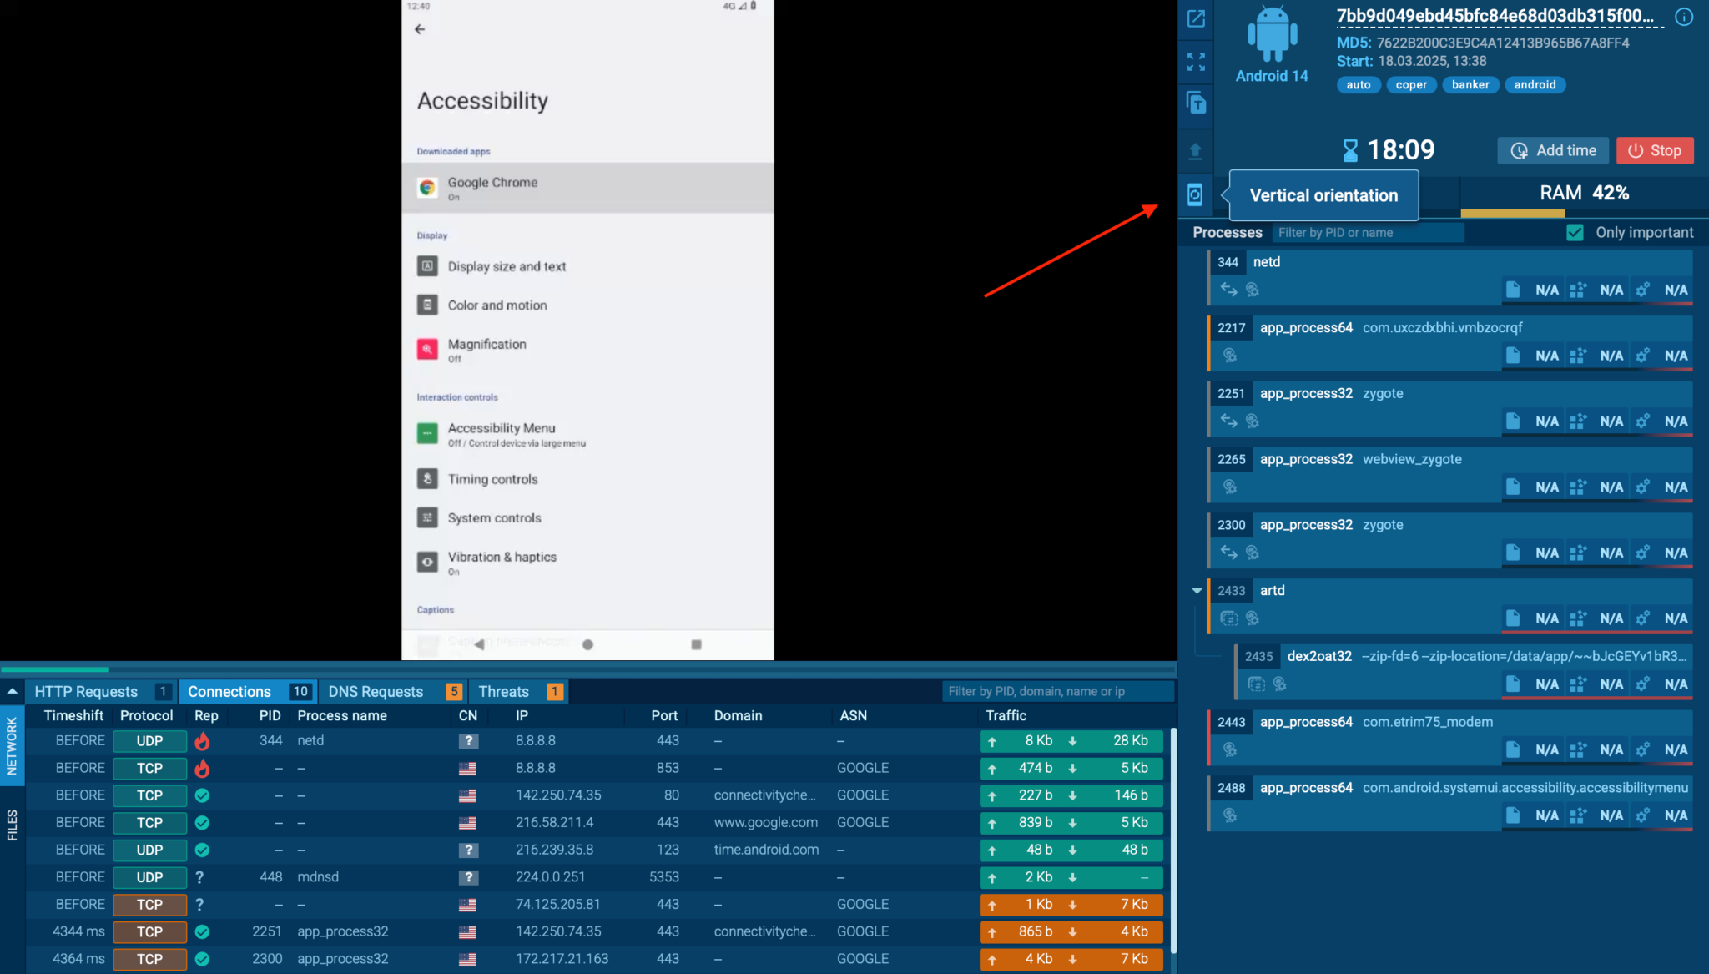Click the back arrow in Accessibility screen

(420, 29)
